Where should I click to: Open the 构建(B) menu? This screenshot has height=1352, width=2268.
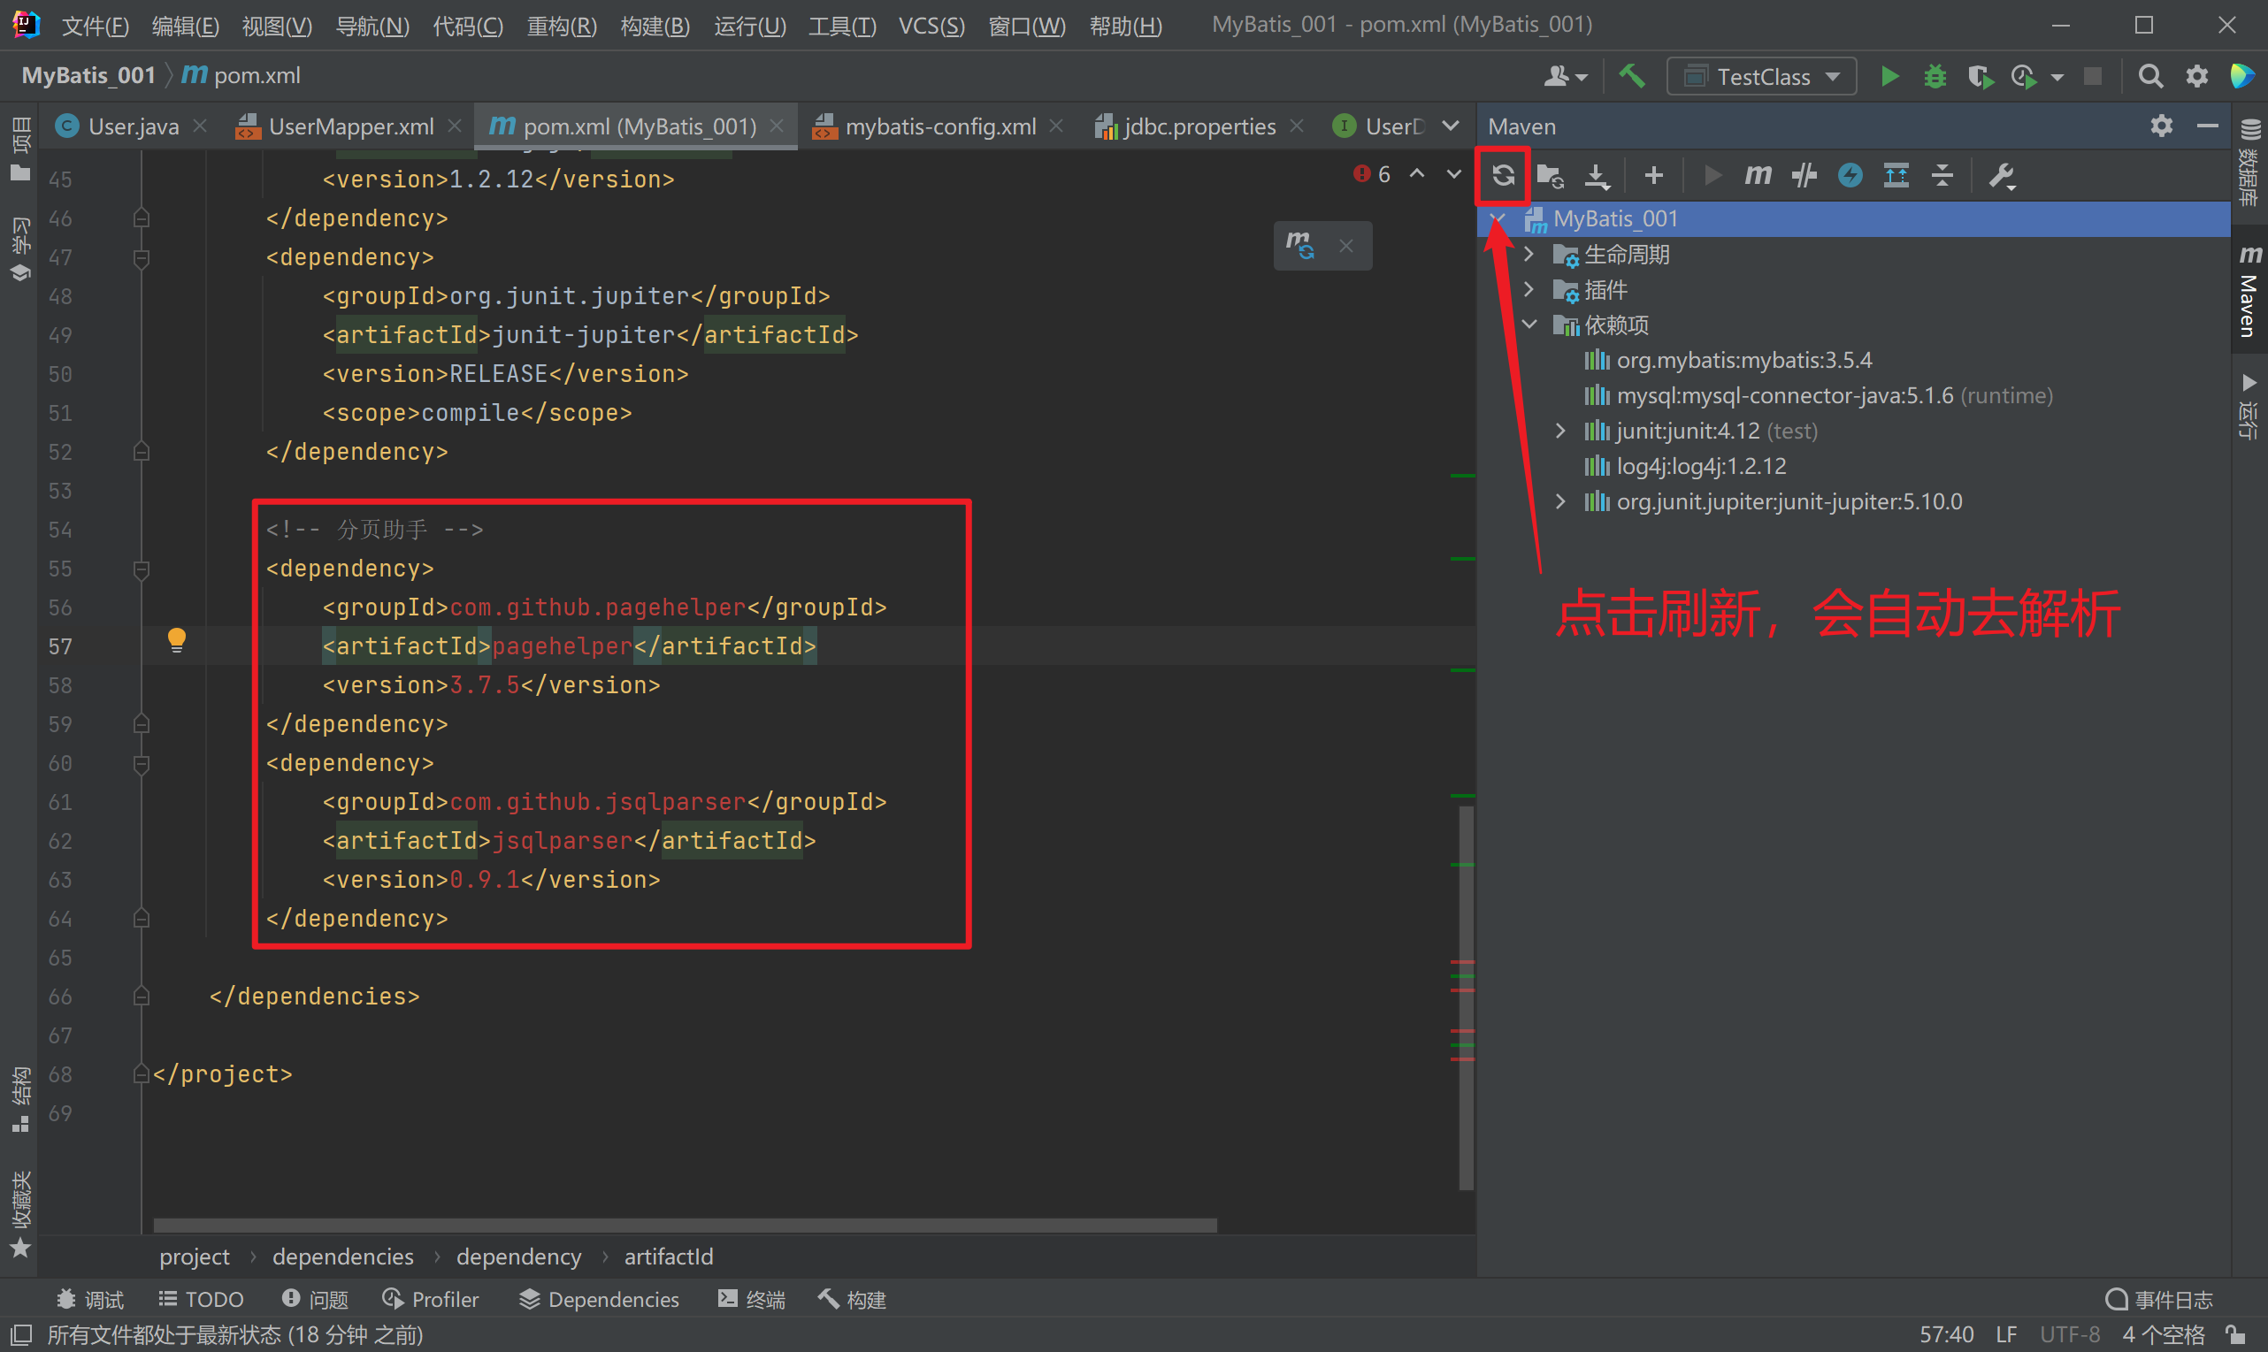[655, 26]
